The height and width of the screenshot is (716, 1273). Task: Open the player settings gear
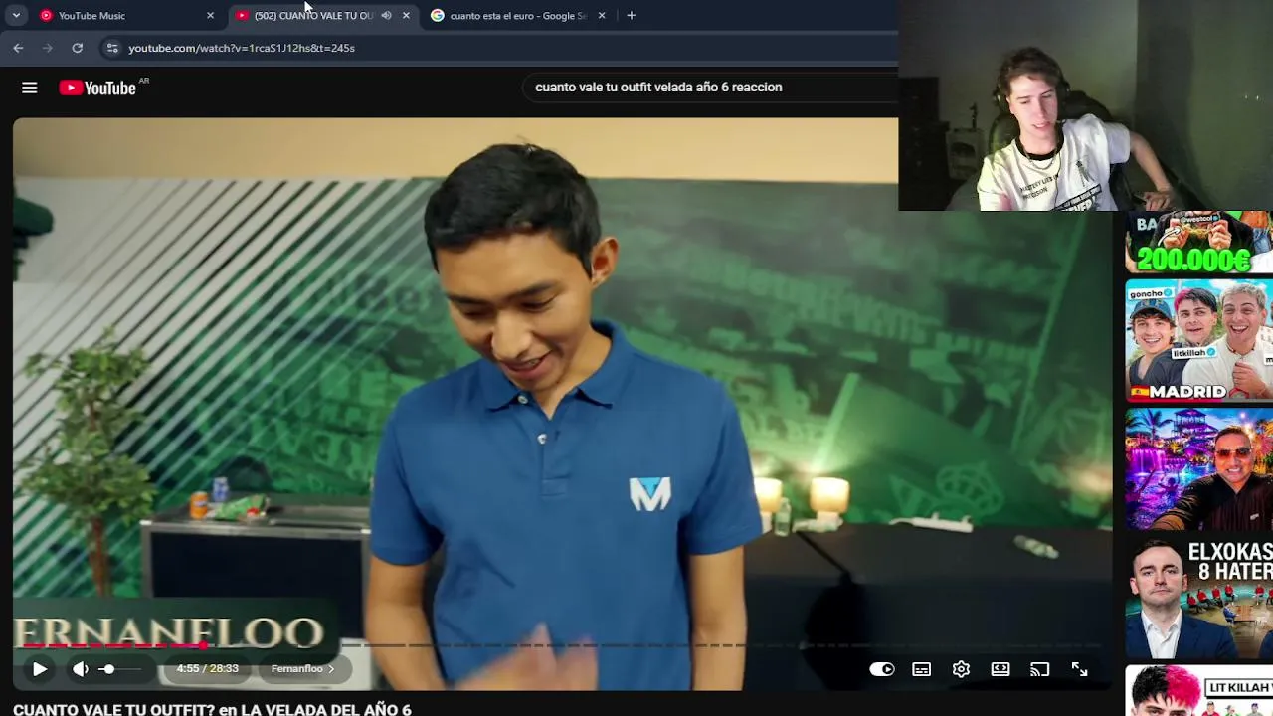click(961, 669)
